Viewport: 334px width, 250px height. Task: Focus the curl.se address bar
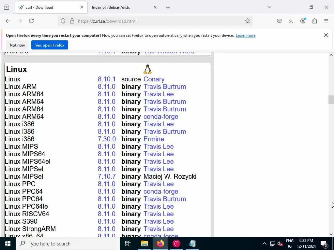click(x=156, y=21)
